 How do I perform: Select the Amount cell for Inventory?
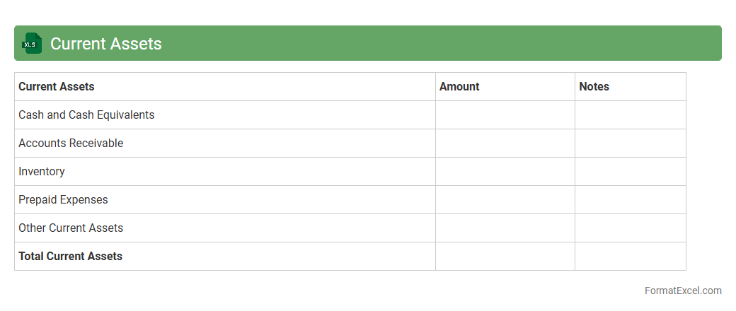(x=505, y=172)
